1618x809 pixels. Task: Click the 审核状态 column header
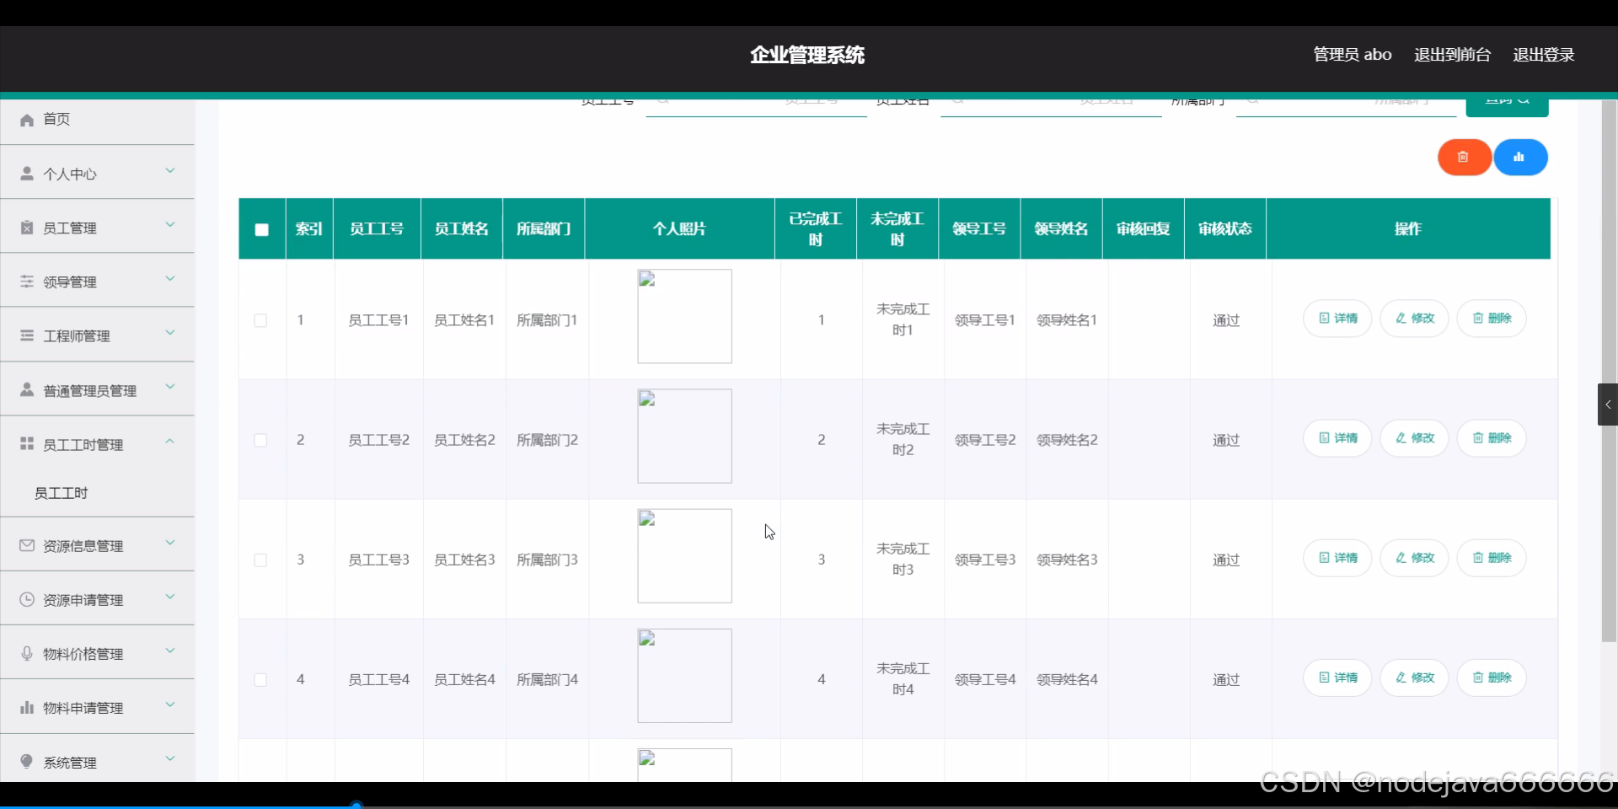1225,229
